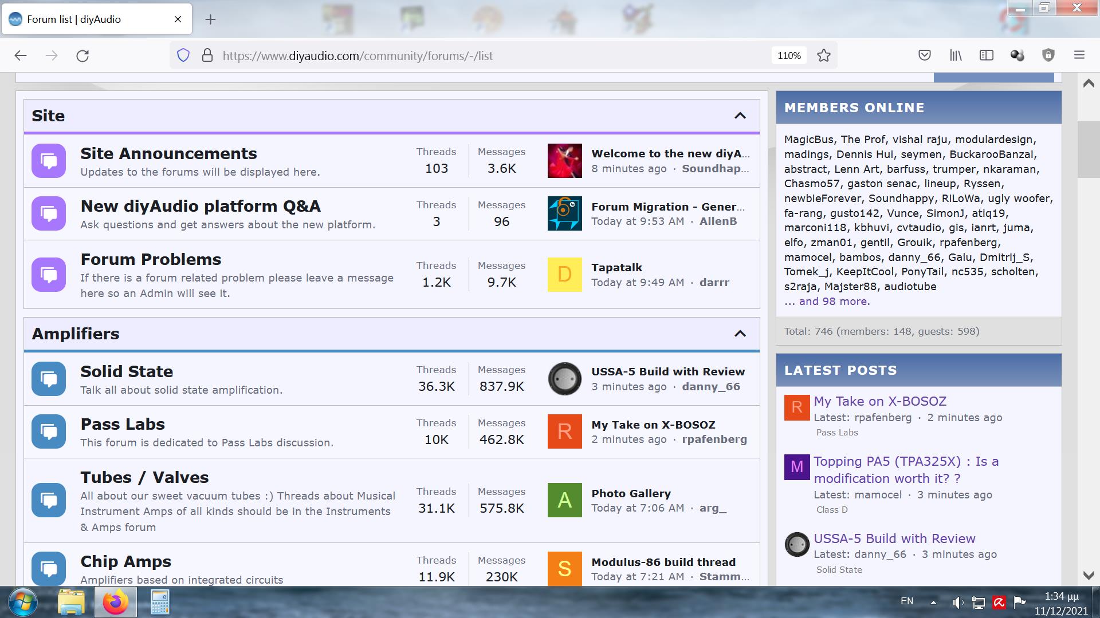1100x618 pixels.
Task: Open the Modulus-86 build thread link
Action: pyautogui.click(x=663, y=562)
